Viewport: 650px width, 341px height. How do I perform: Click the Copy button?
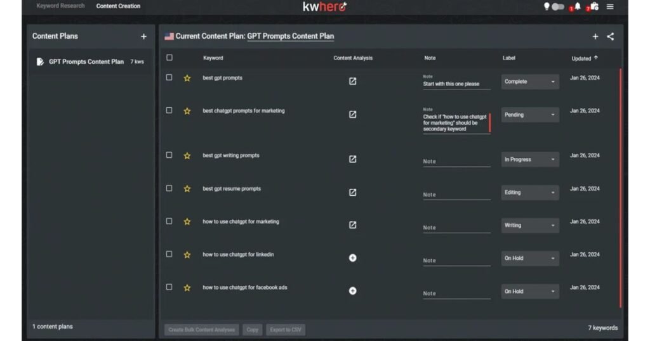(x=252, y=330)
